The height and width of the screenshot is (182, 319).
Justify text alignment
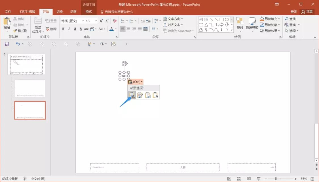pyautogui.click(x=140, y=29)
